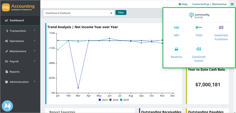Click the Ravenna product logo icon

176,49
